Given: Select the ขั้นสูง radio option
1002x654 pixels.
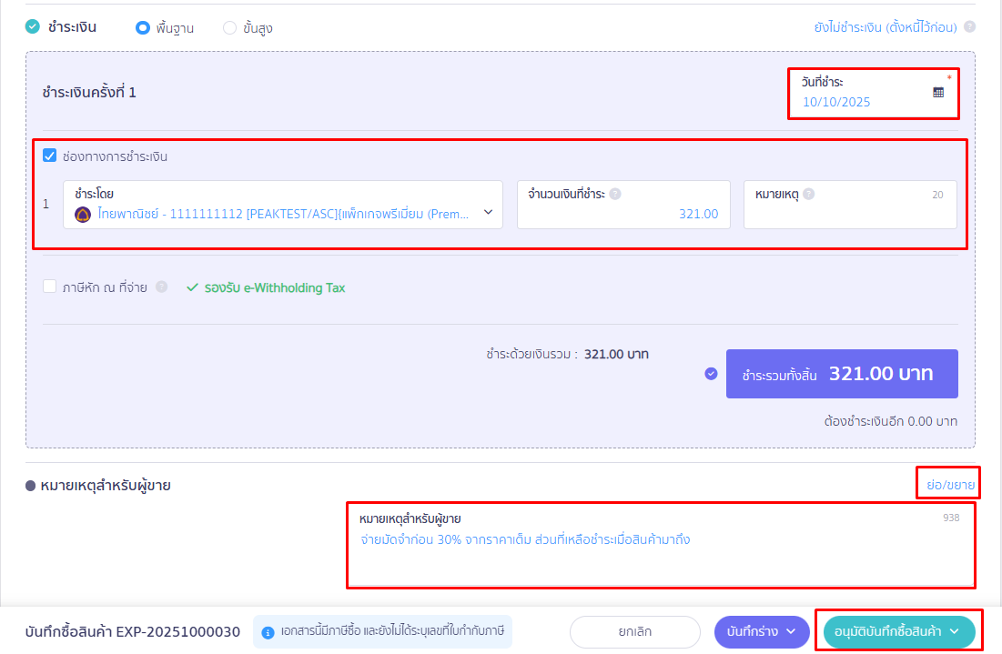Looking at the screenshot, I should point(229,27).
